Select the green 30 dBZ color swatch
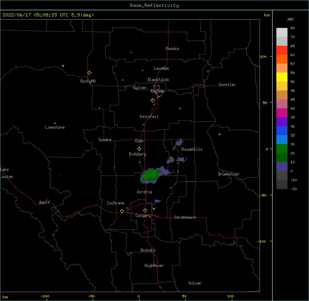 [x=282, y=149]
